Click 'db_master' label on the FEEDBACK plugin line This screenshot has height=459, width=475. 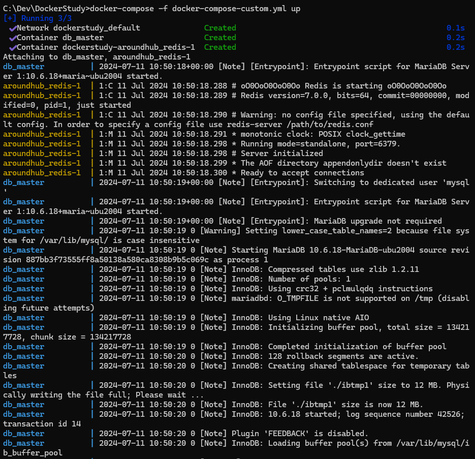click(x=24, y=434)
